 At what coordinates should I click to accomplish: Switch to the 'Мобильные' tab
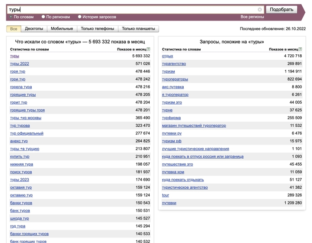coord(62,29)
